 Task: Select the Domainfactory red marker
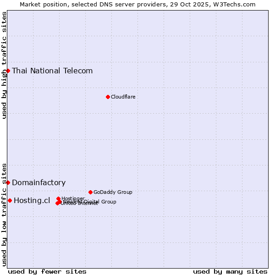click(8, 182)
